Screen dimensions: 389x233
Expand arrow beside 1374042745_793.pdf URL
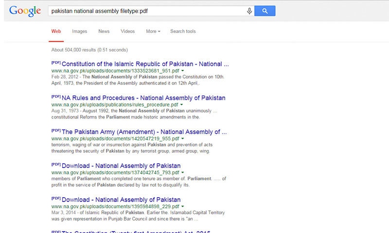coord(183,173)
